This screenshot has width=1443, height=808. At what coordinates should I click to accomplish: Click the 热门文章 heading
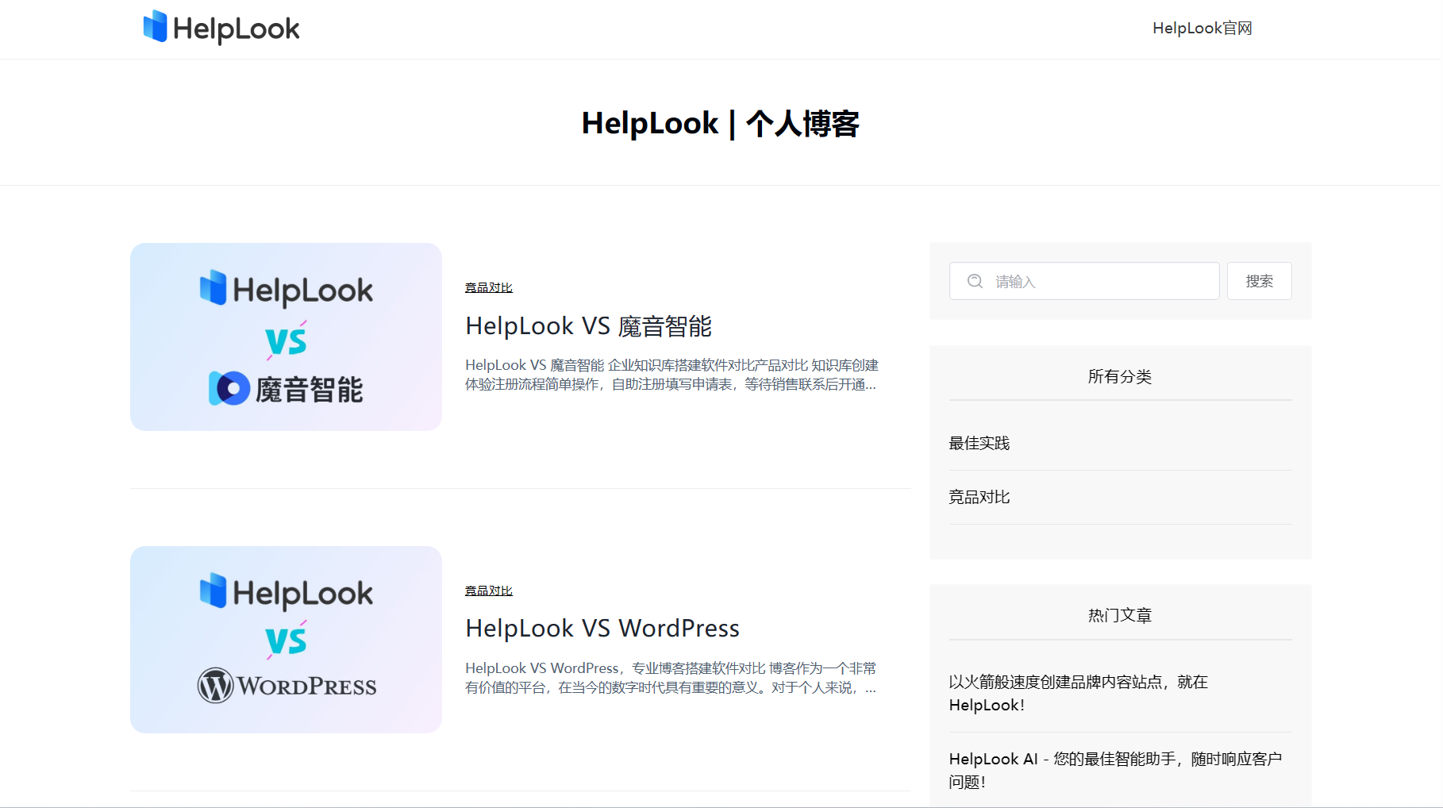coord(1120,615)
